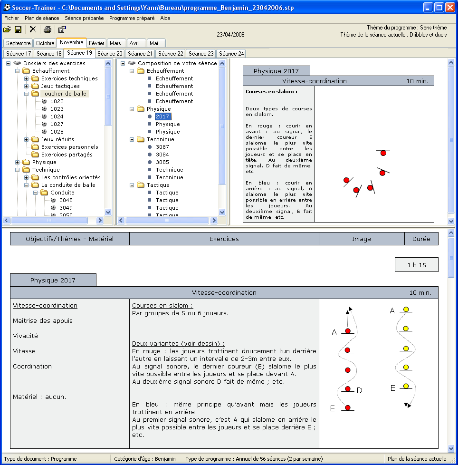Click the soccer ball icon beside exercise 1027
Image resolution: width=458 pixels, height=465 pixels.
point(44,124)
